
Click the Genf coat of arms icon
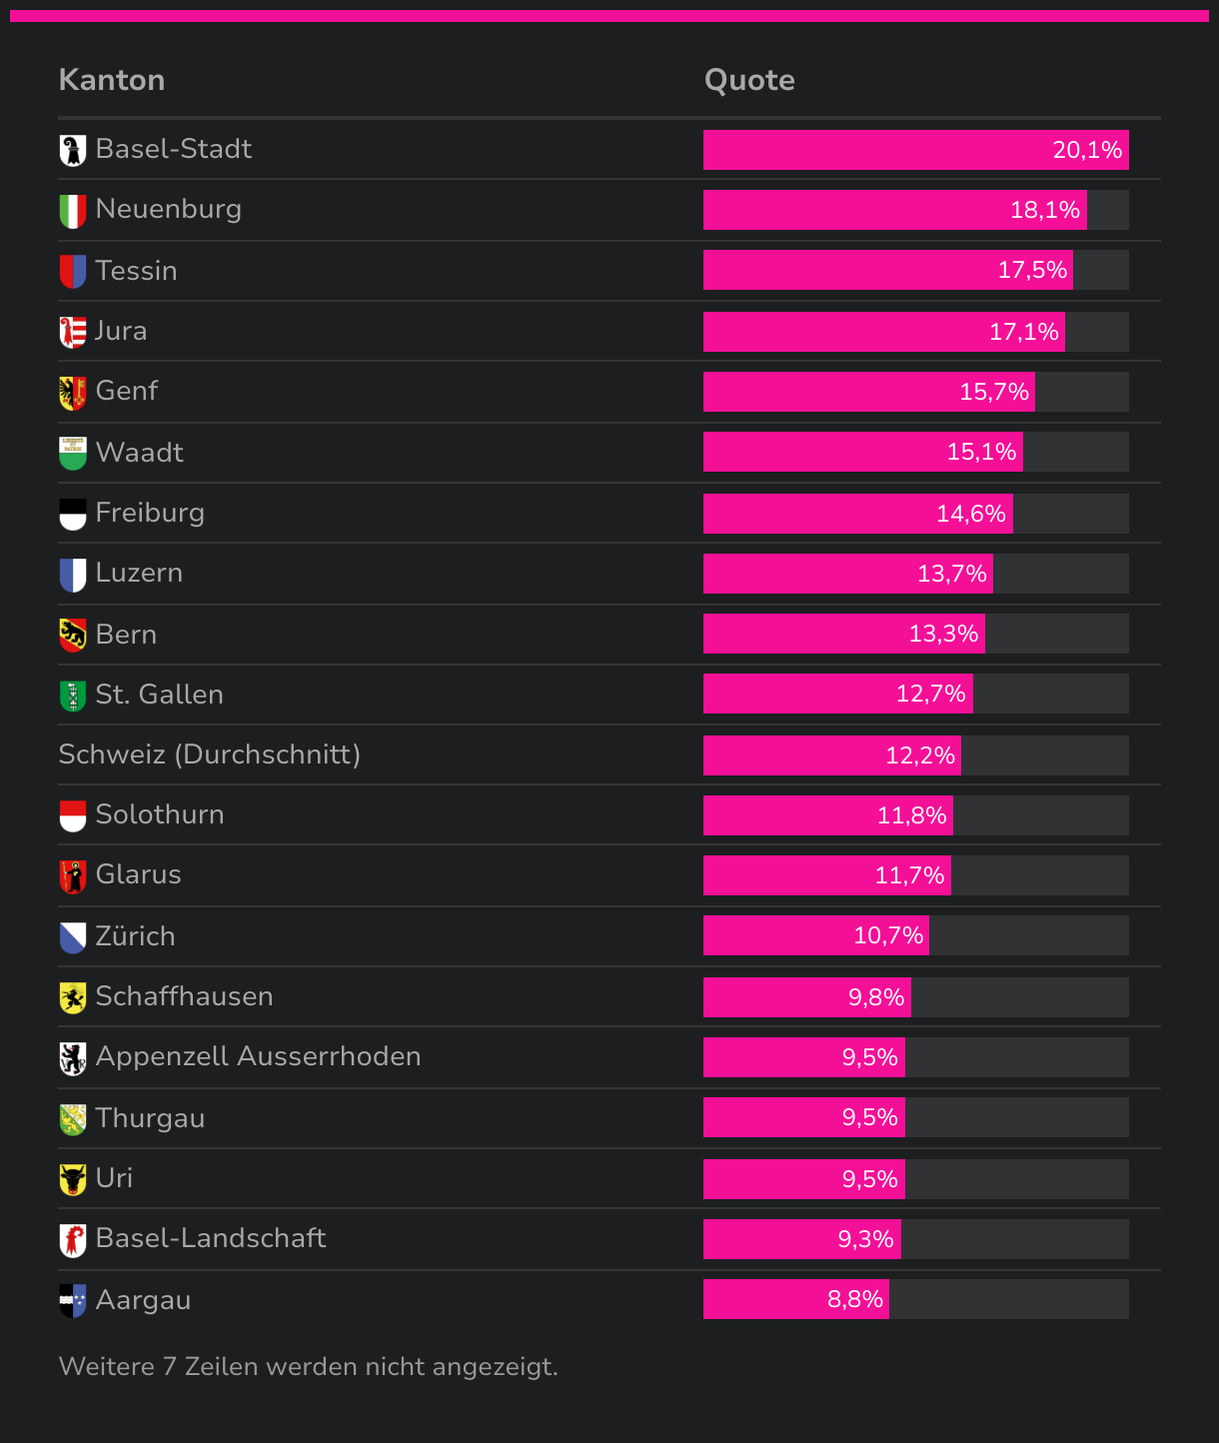pyautogui.click(x=73, y=393)
